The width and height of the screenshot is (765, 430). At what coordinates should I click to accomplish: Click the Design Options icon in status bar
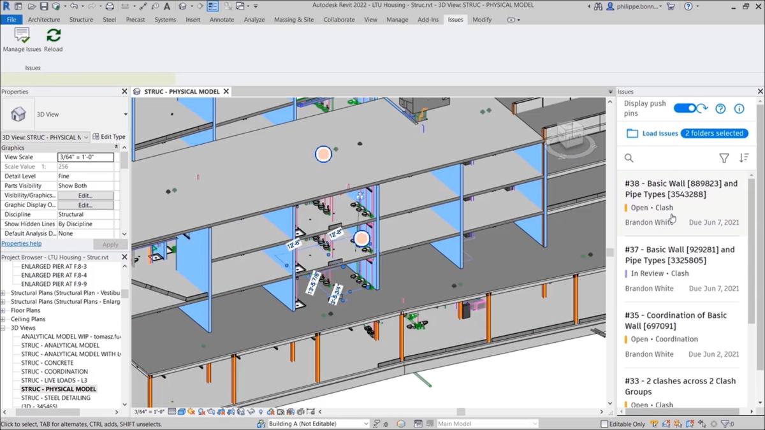(418, 424)
